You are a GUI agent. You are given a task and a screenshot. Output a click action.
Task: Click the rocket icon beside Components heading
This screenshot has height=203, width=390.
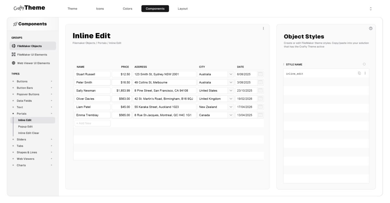point(15,24)
